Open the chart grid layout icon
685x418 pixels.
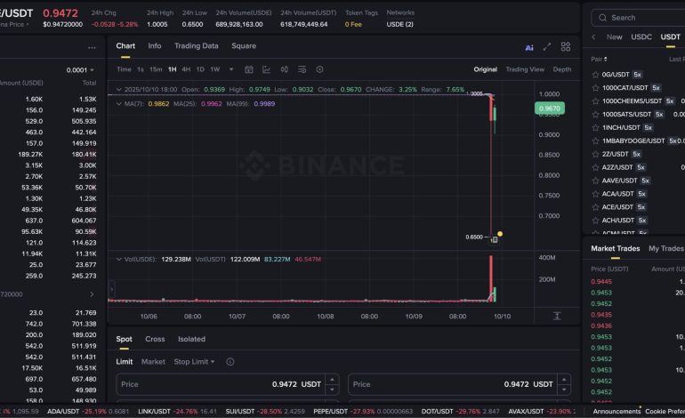(x=565, y=47)
